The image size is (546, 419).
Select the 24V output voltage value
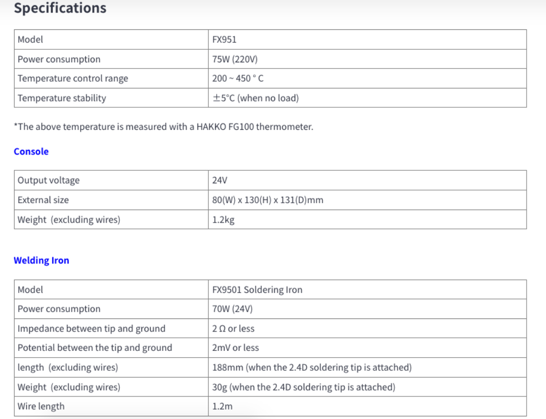[219, 180]
